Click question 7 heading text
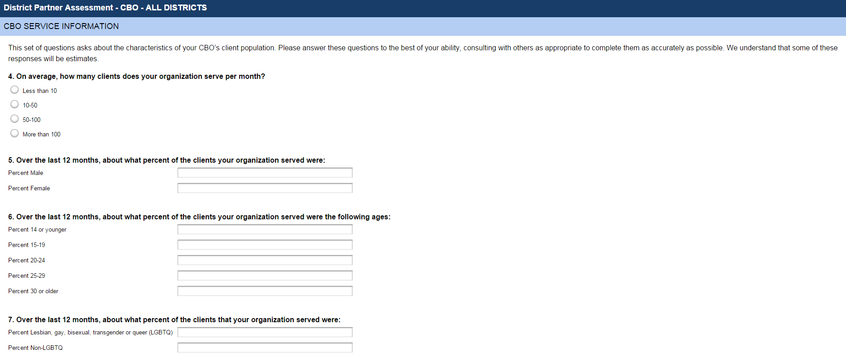 click(x=174, y=319)
